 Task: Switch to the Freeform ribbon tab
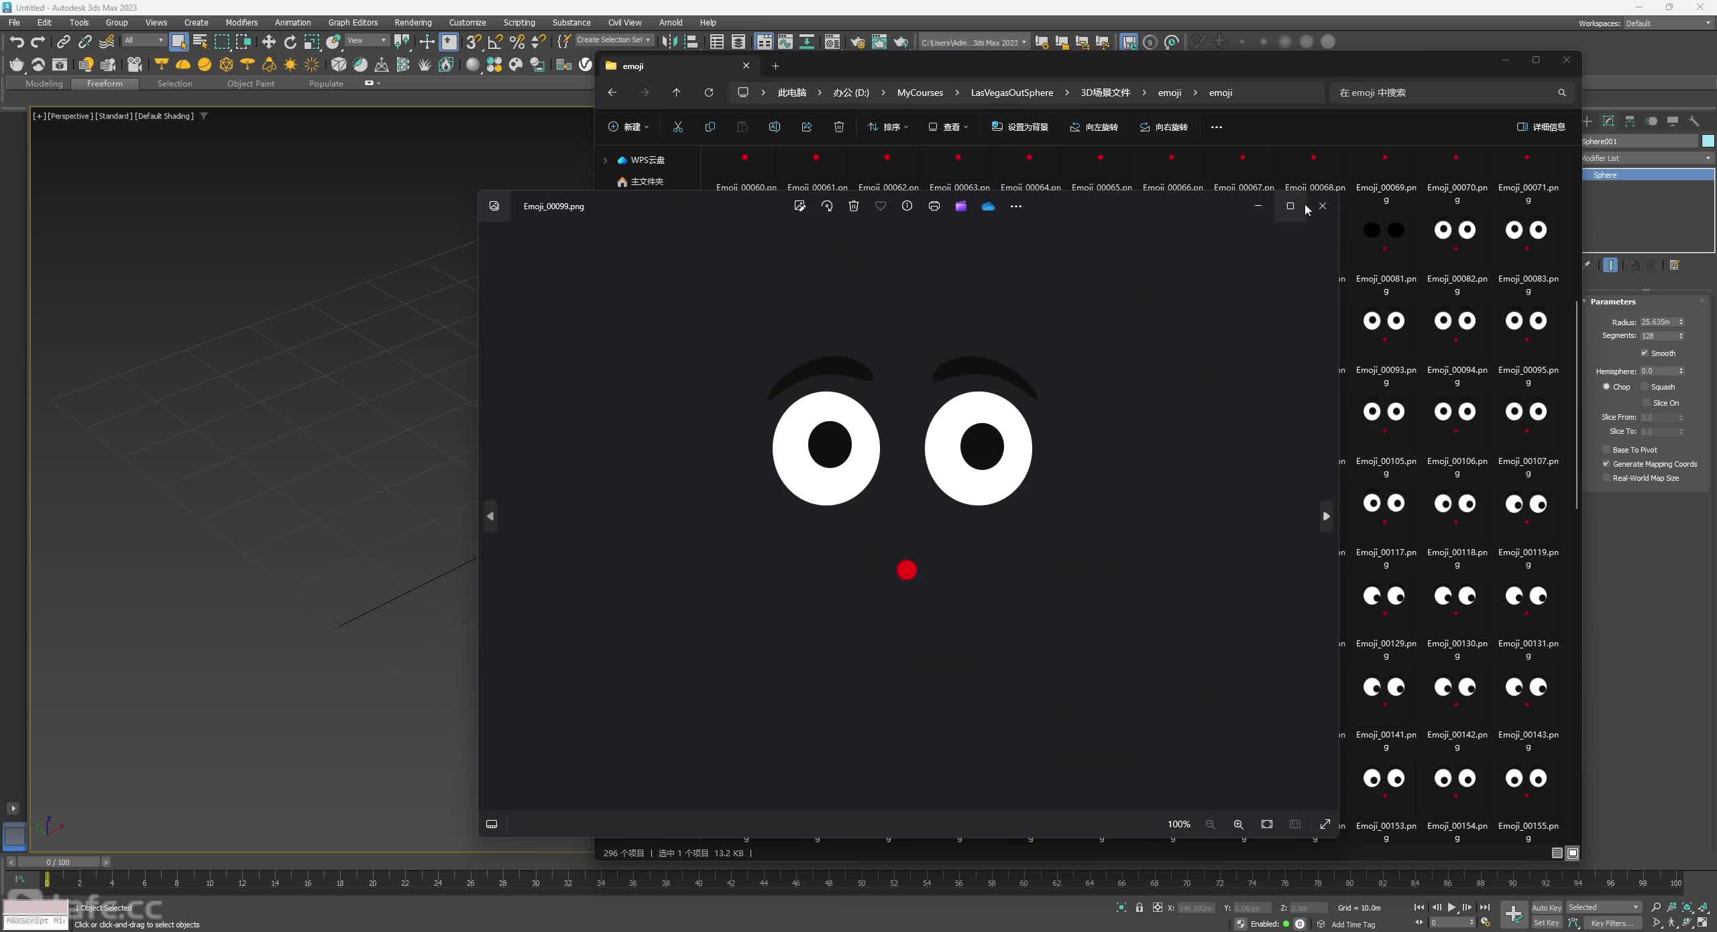[x=105, y=84]
